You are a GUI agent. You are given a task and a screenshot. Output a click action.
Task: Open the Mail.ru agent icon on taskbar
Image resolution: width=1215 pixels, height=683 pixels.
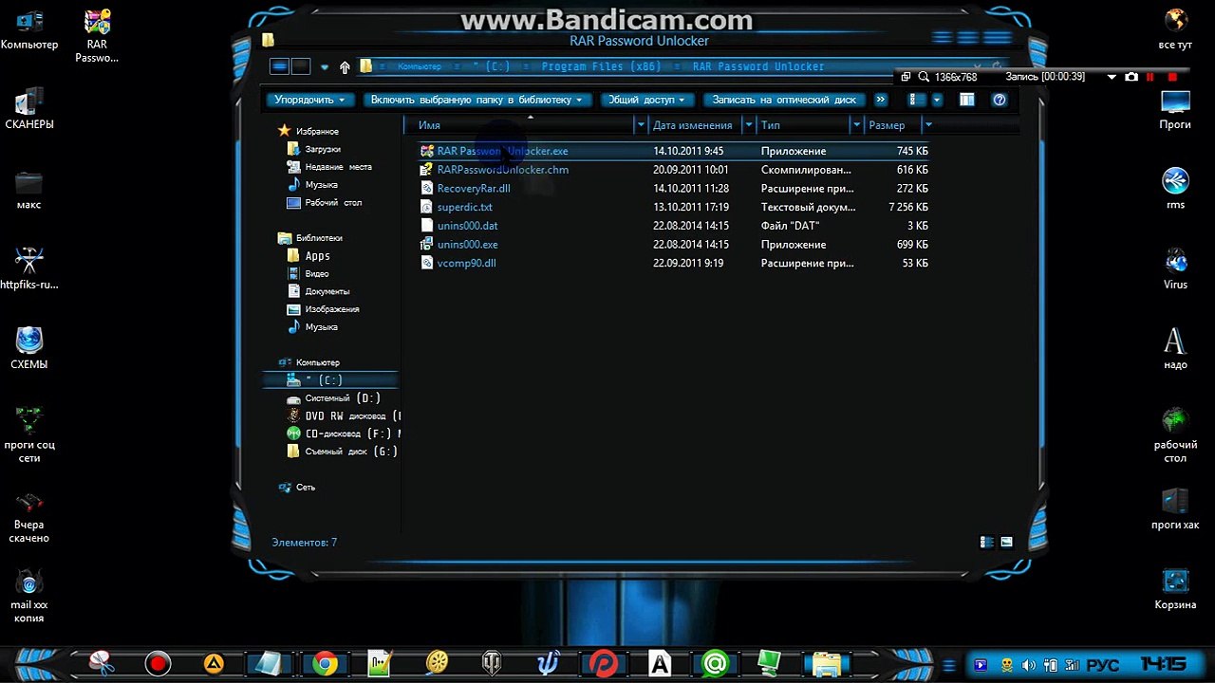[x=715, y=663]
